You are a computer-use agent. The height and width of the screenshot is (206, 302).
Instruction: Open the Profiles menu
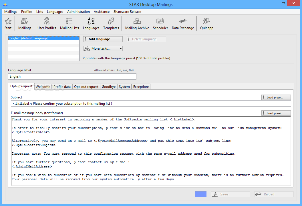click(27, 12)
